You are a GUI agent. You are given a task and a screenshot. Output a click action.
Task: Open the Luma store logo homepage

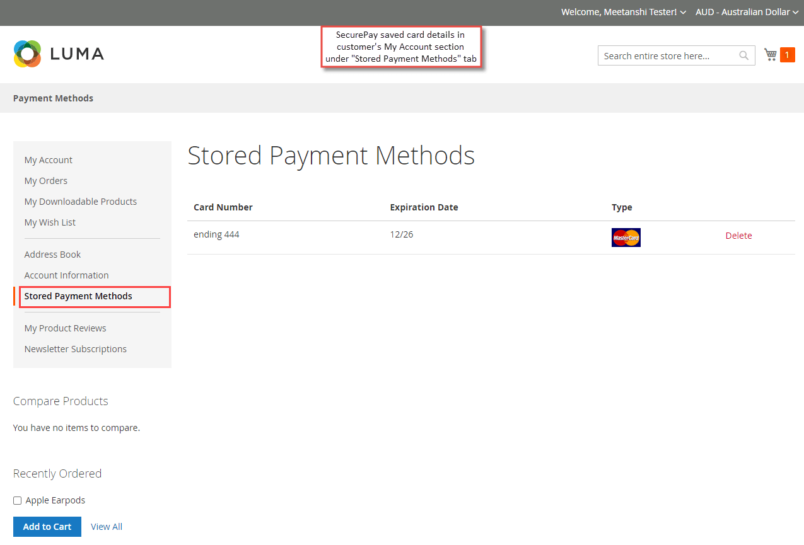[58, 54]
